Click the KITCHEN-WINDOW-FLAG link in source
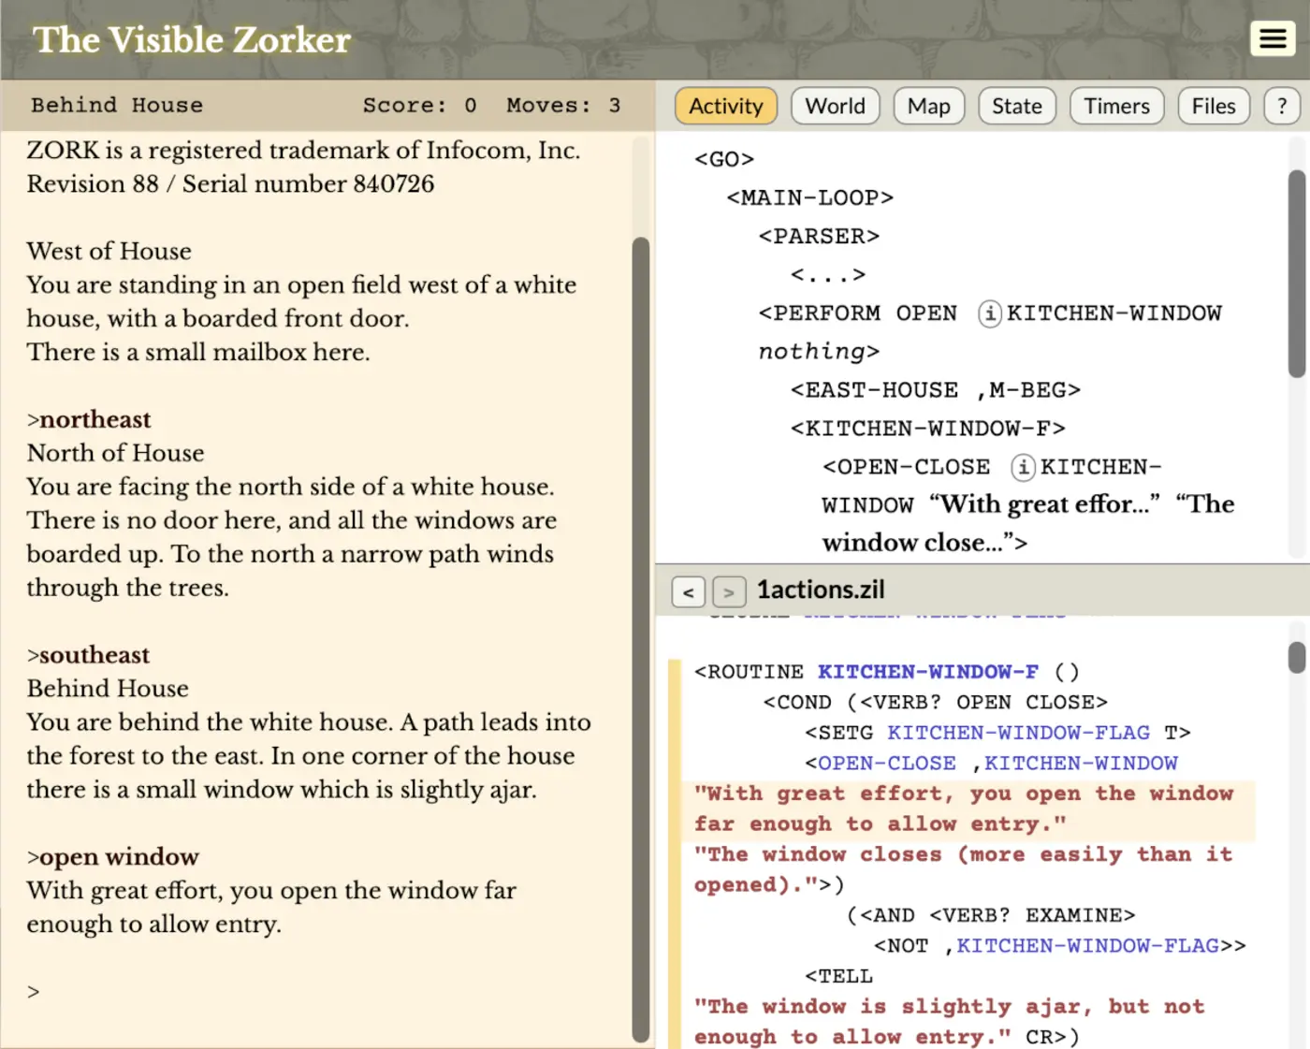 tap(1018, 733)
